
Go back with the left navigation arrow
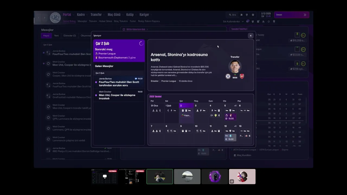[38, 18]
